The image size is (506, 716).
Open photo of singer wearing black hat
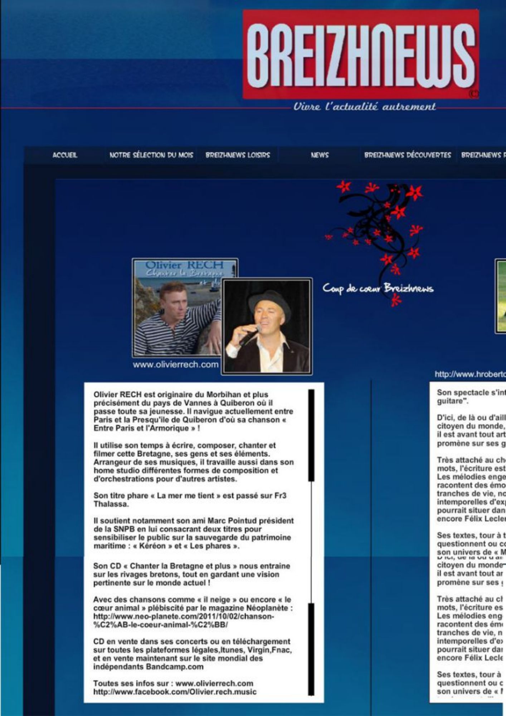pyautogui.click(x=267, y=326)
